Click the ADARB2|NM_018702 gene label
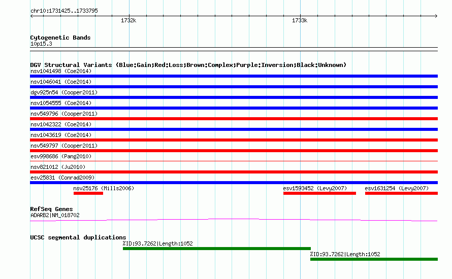The width and height of the screenshot is (452, 279). coord(55,215)
